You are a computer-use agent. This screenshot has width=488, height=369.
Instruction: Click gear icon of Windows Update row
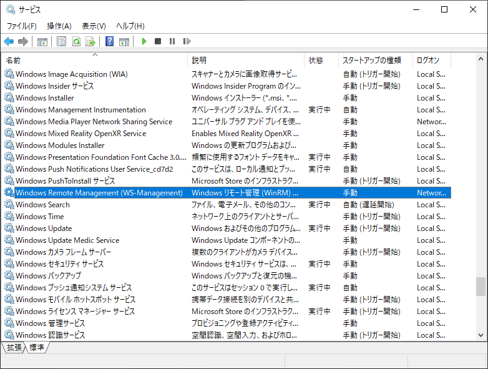coord(9,229)
